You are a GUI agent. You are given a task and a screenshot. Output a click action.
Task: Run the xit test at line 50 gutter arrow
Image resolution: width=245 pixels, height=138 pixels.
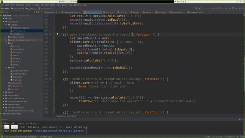pos(51,79)
